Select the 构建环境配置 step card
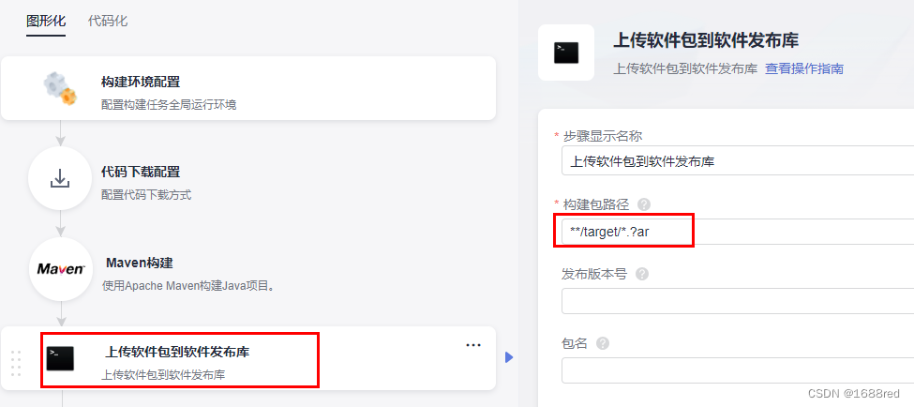 tap(248, 89)
